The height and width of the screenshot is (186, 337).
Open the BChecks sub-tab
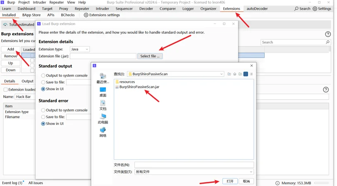click(x=68, y=15)
